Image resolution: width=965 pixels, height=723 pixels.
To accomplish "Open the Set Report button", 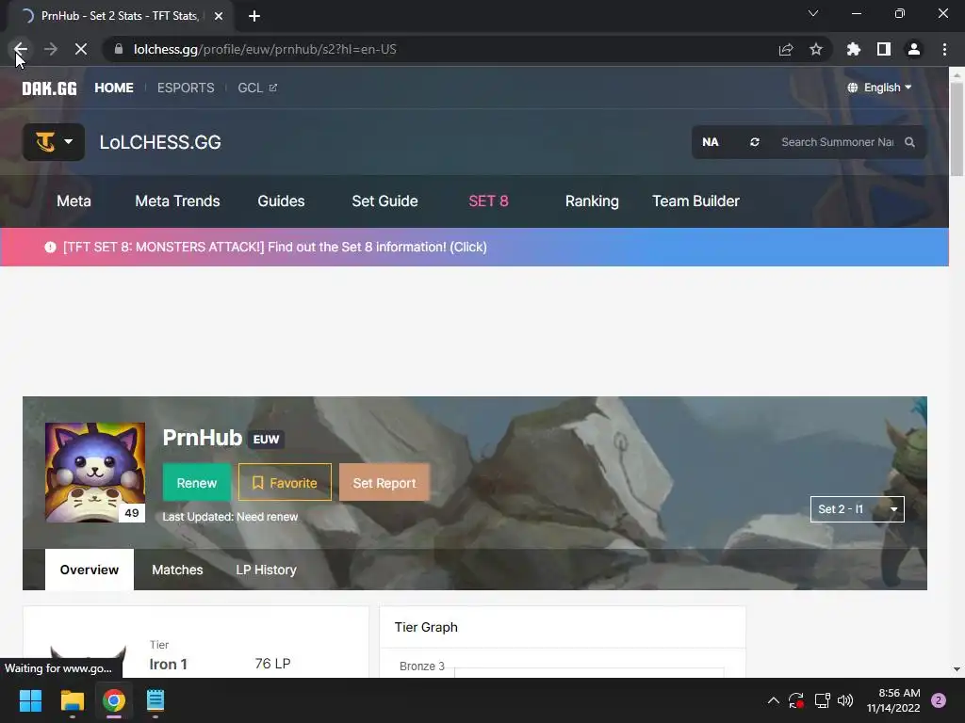I will pos(384,483).
